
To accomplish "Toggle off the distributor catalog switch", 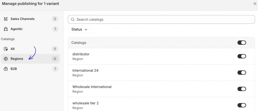I will coord(242,56).
